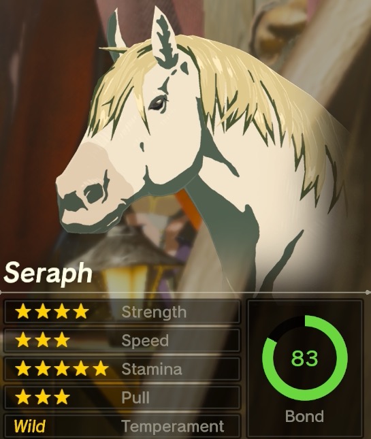Click the first Strength star
The image size is (371, 439).
coord(23,312)
